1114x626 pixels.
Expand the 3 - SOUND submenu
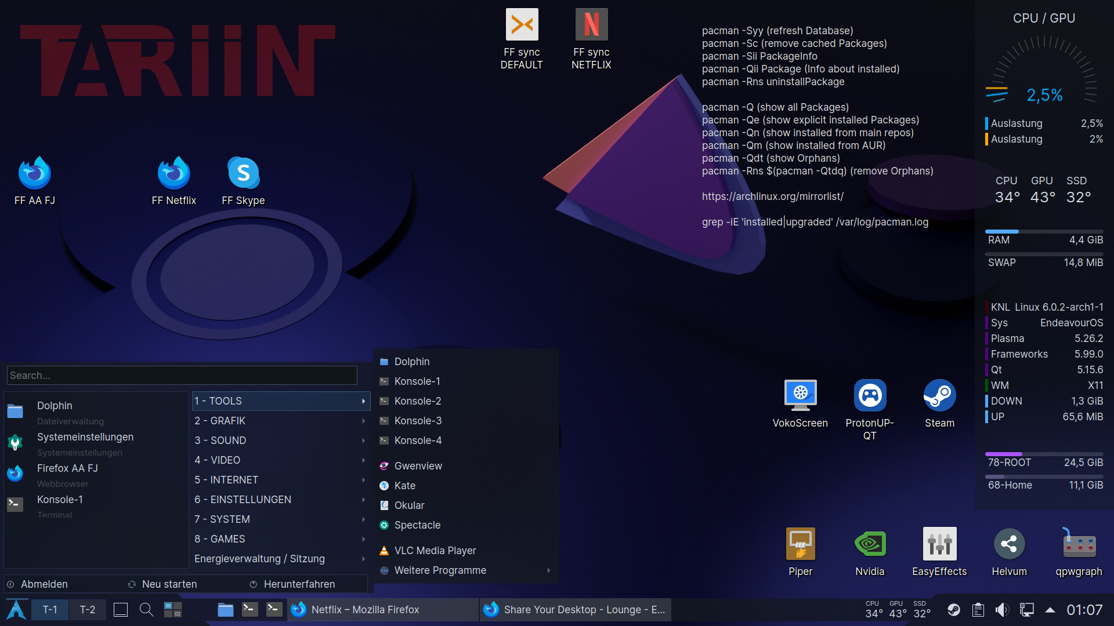tap(281, 441)
